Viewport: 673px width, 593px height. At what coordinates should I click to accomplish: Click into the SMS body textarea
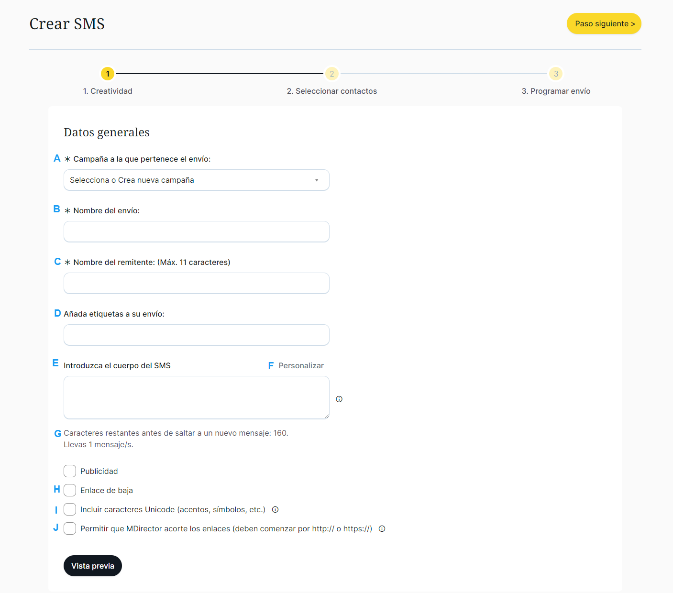coord(196,397)
